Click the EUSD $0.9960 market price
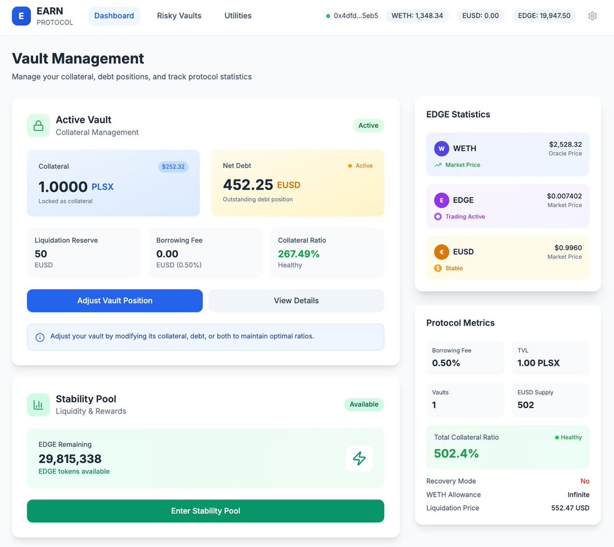614x547 pixels. (568, 248)
